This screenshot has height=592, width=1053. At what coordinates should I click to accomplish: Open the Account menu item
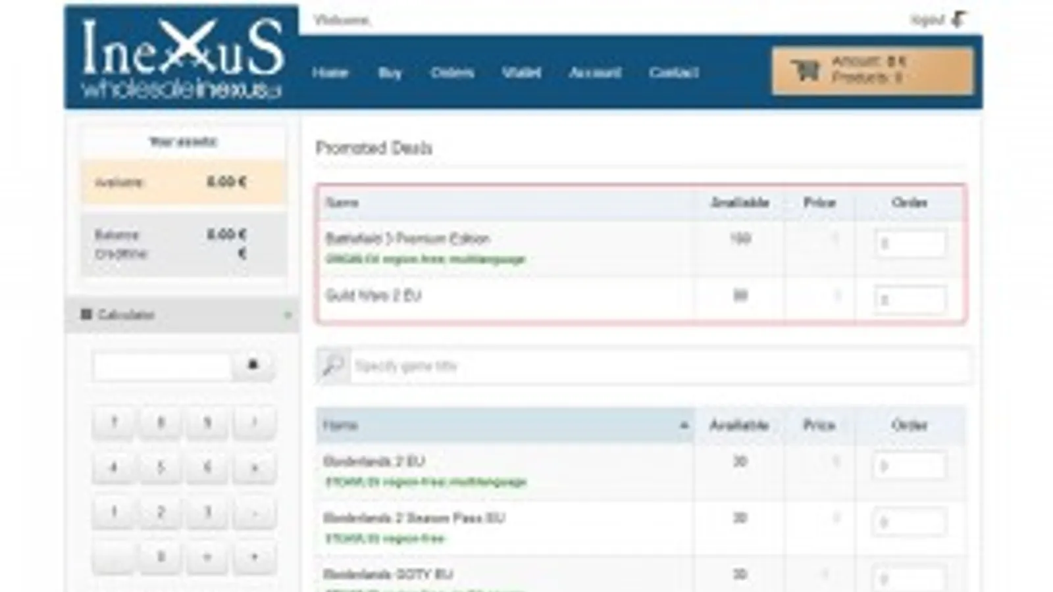click(x=595, y=72)
